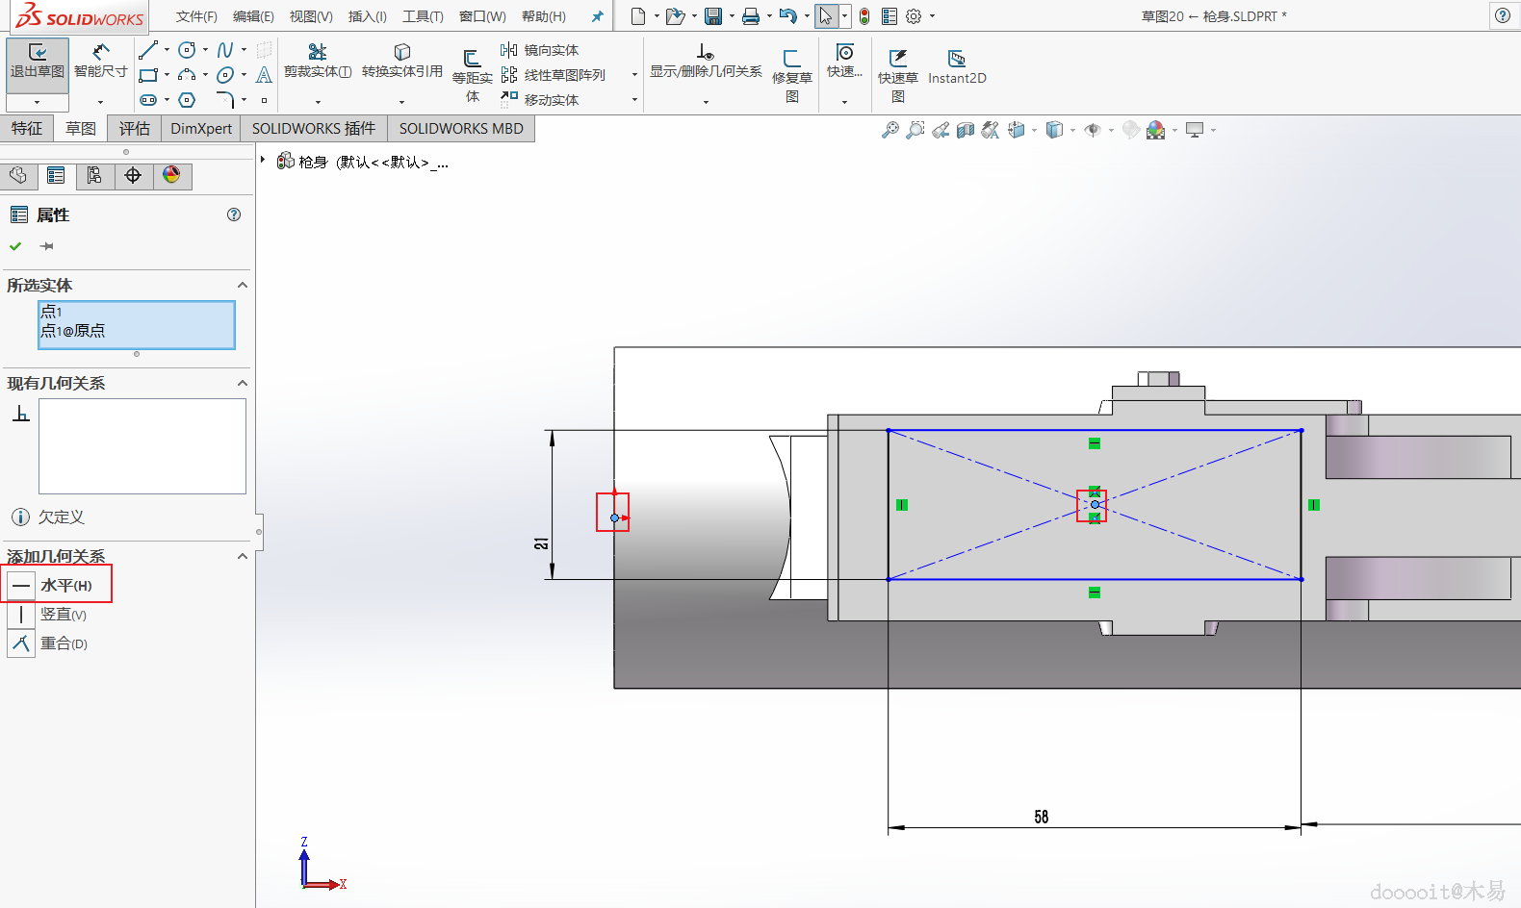The width and height of the screenshot is (1521, 908).
Task: Toggle the pushpin to keep panel visible
Action: 46,246
